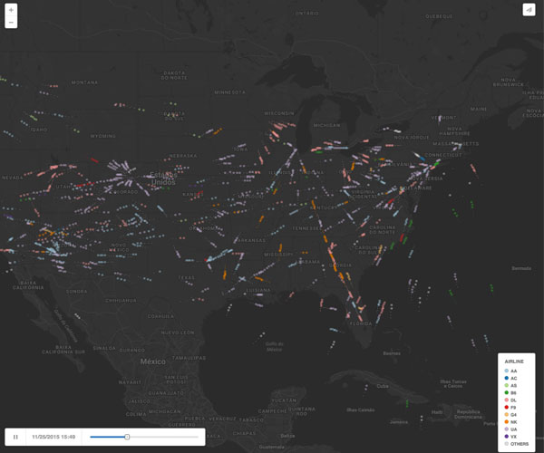Click the Nevada state label
The height and width of the screenshot is (453, 544).
click(x=13, y=178)
